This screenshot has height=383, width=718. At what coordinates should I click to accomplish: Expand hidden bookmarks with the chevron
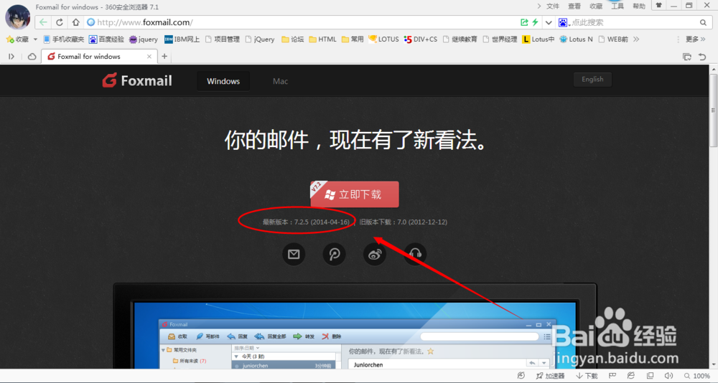pyautogui.click(x=636, y=39)
